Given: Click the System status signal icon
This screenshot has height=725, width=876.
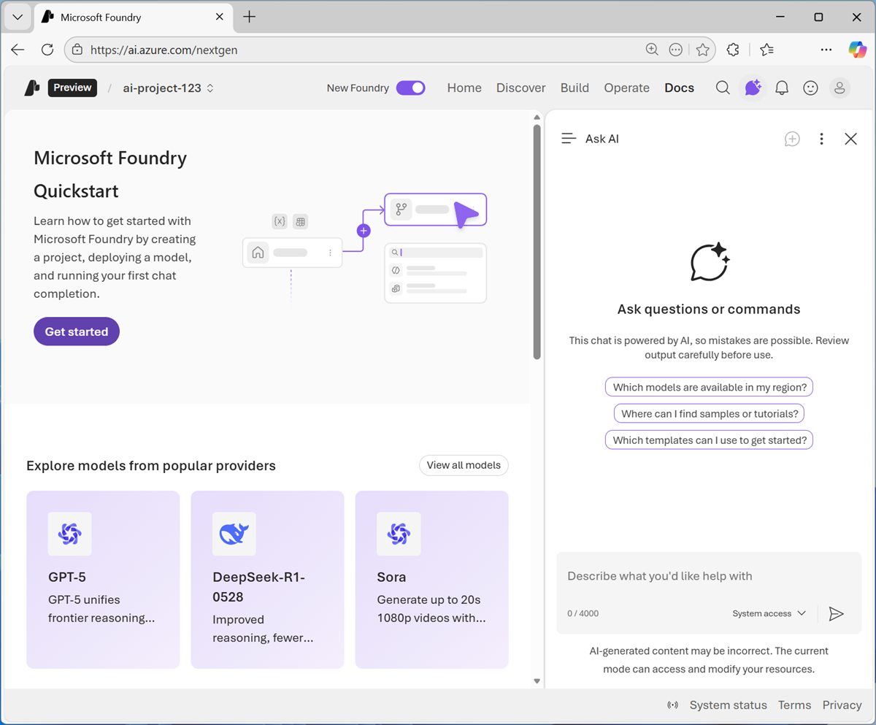Looking at the screenshot, I should click(672, 705).
